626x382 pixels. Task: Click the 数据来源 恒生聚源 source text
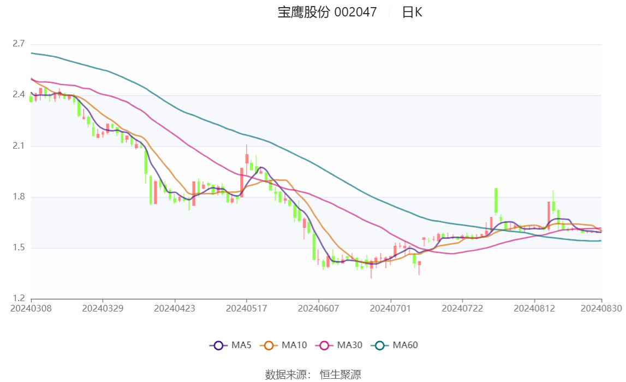313,375
